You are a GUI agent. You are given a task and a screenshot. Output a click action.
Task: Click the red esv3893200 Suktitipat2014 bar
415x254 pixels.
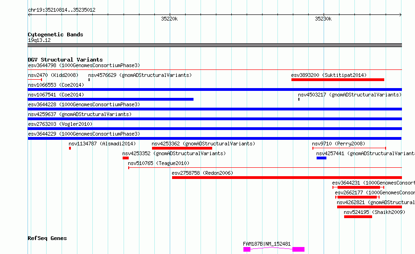[338, 80]
